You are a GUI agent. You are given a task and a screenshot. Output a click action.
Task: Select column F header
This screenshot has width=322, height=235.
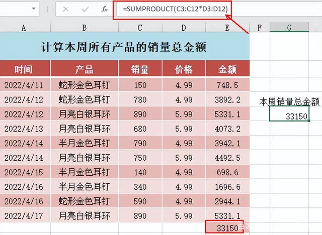click(260, 28)
